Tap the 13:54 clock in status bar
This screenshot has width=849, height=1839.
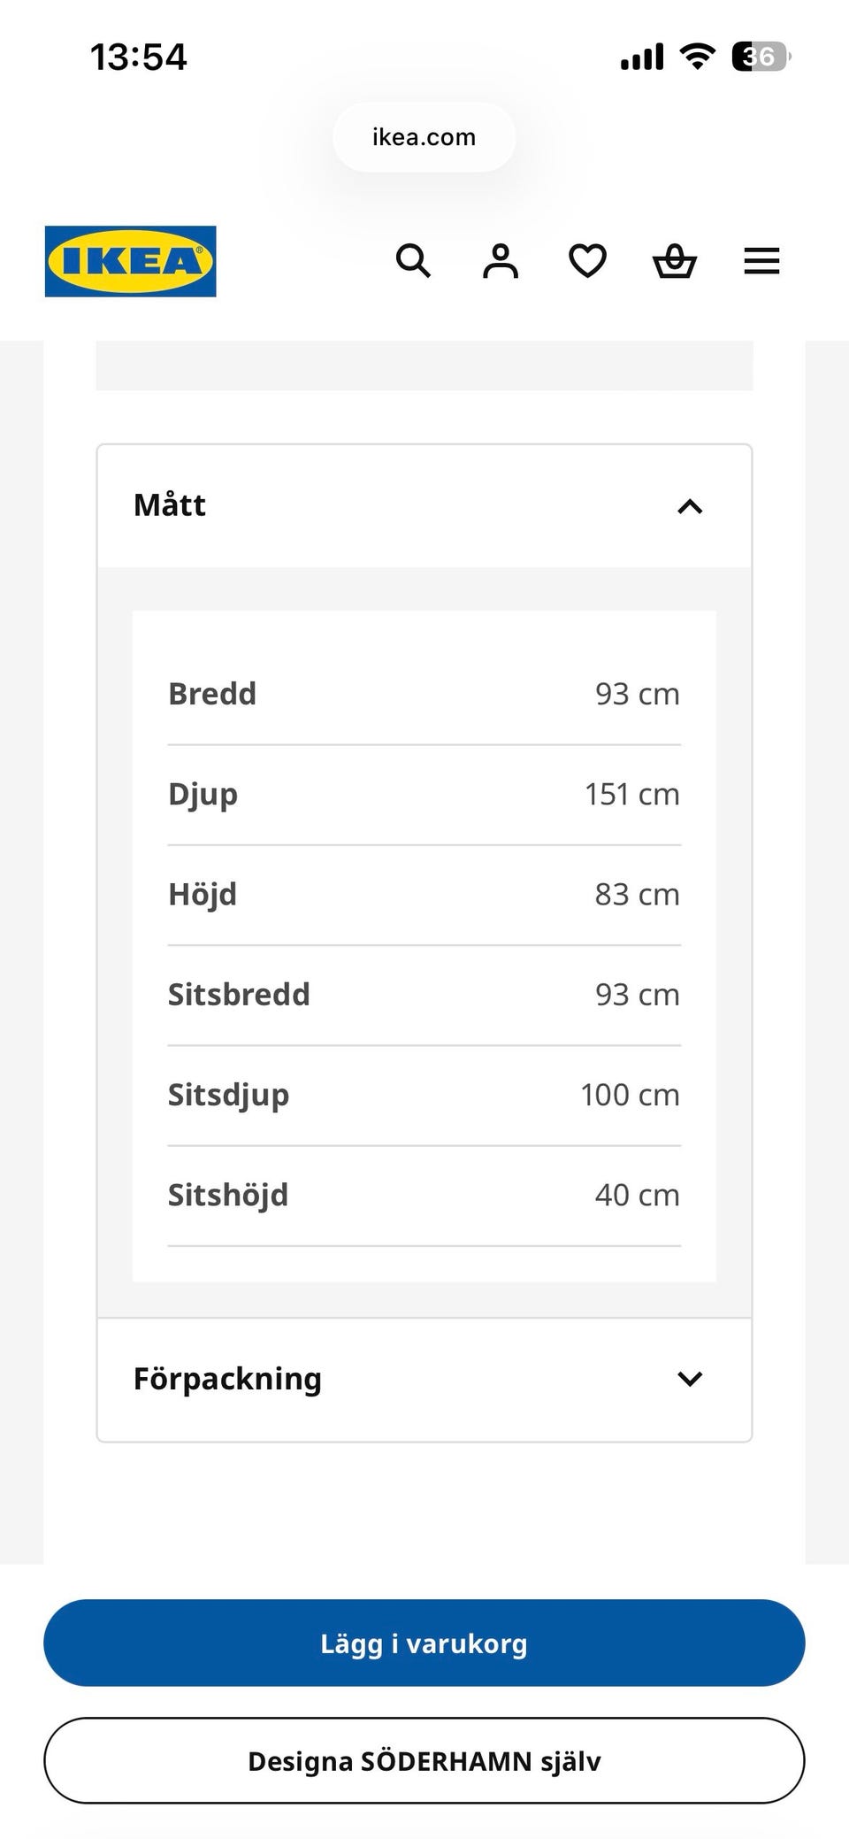139,58
